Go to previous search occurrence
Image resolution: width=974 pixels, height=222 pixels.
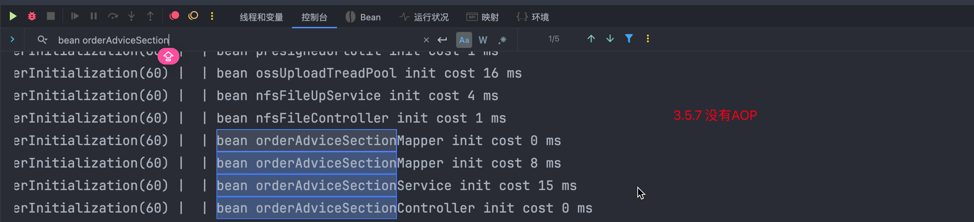591,38
